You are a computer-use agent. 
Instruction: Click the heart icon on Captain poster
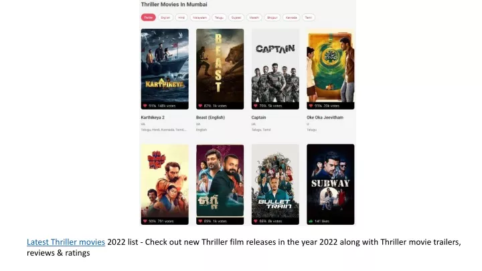click(x=256, y=106)
